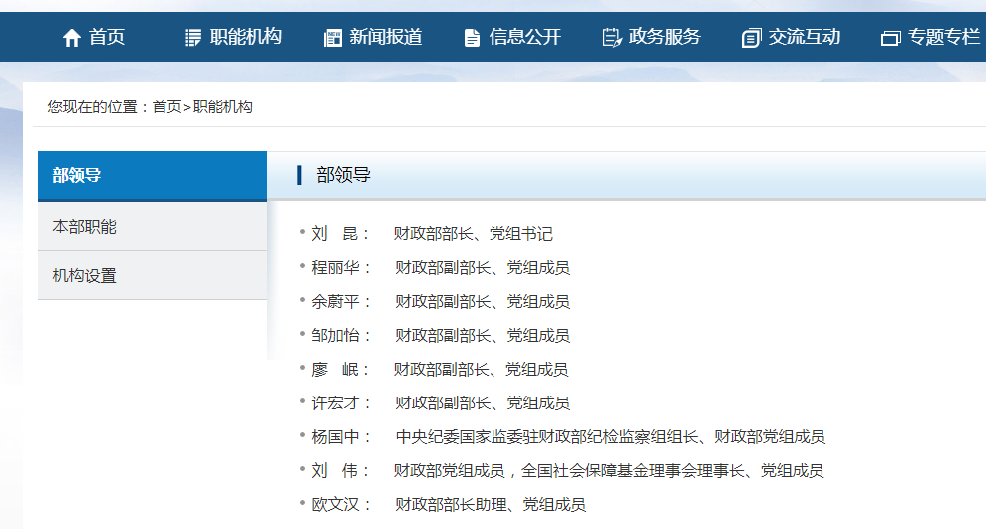Click the 首页 breadcrumb link
Viewport: 986px width, 529px height.
pos(166,107)
